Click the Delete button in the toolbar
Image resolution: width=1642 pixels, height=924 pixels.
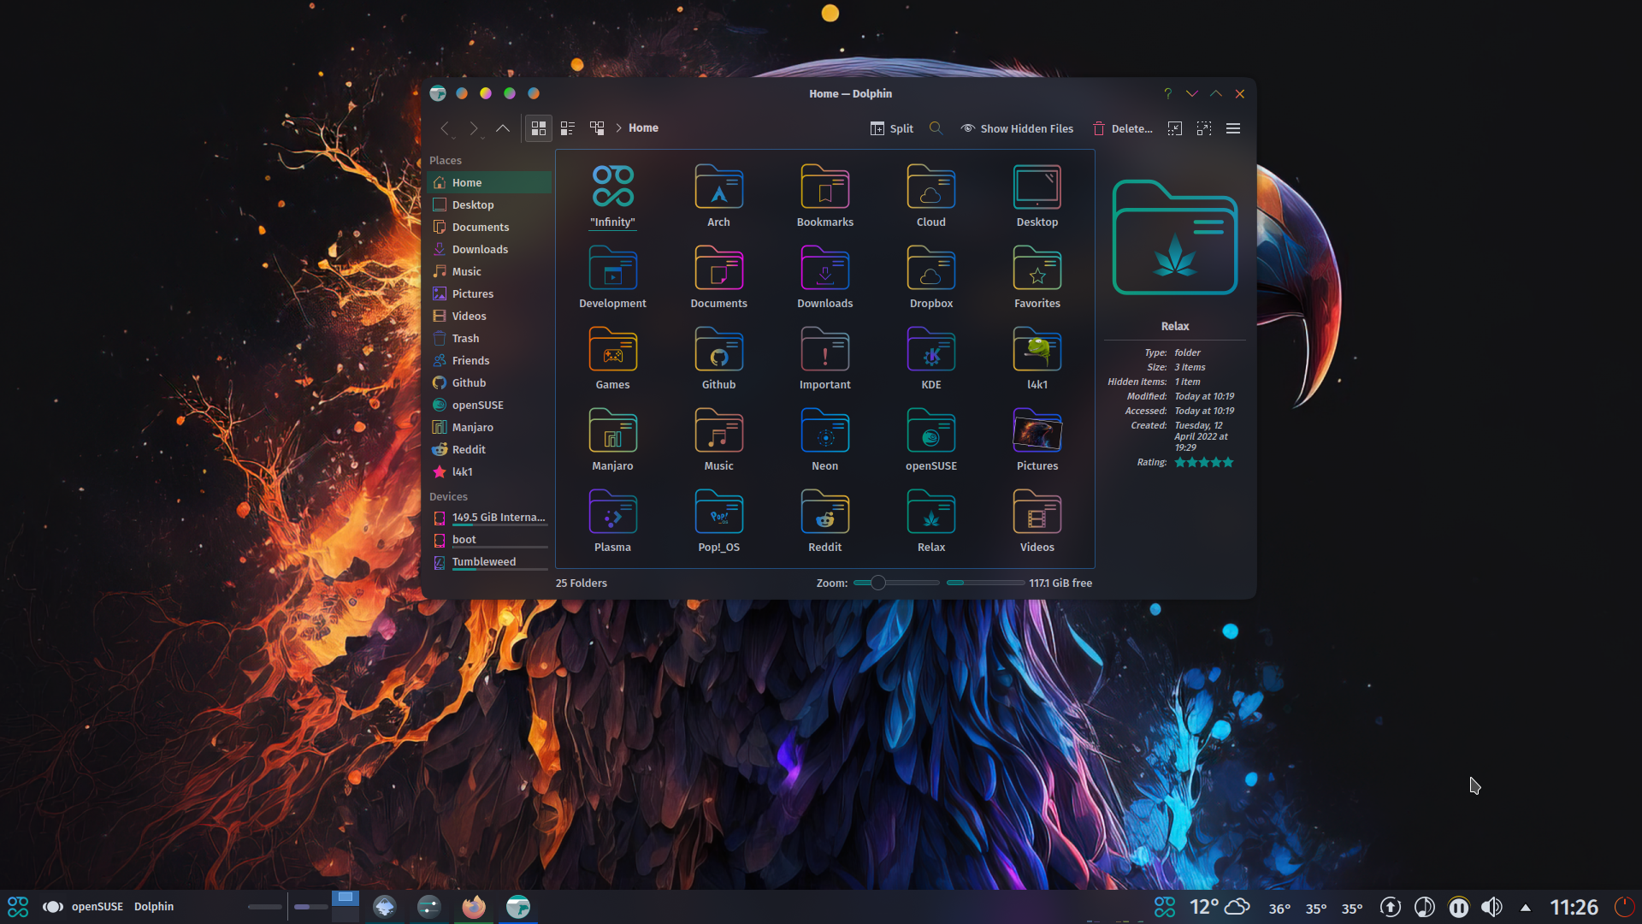tap(1123, 128)
